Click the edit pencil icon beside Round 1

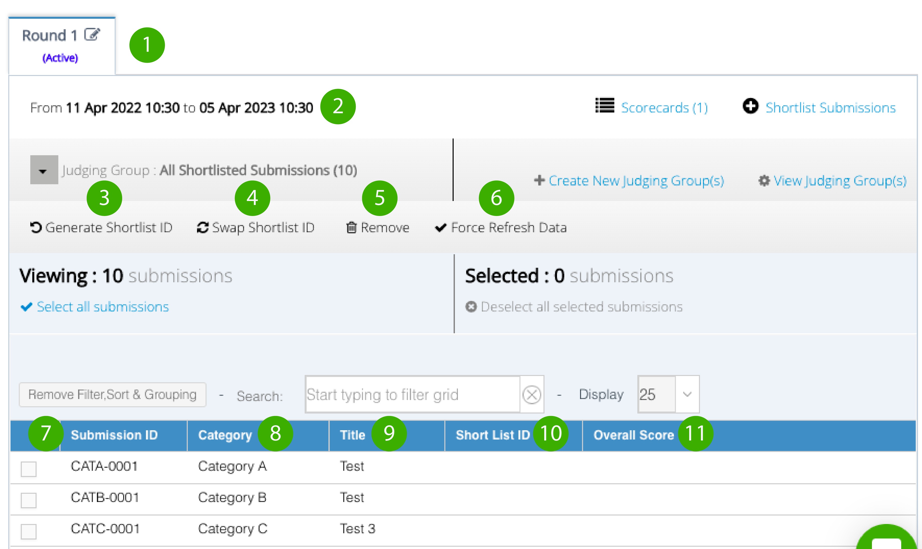pos(92,34)
